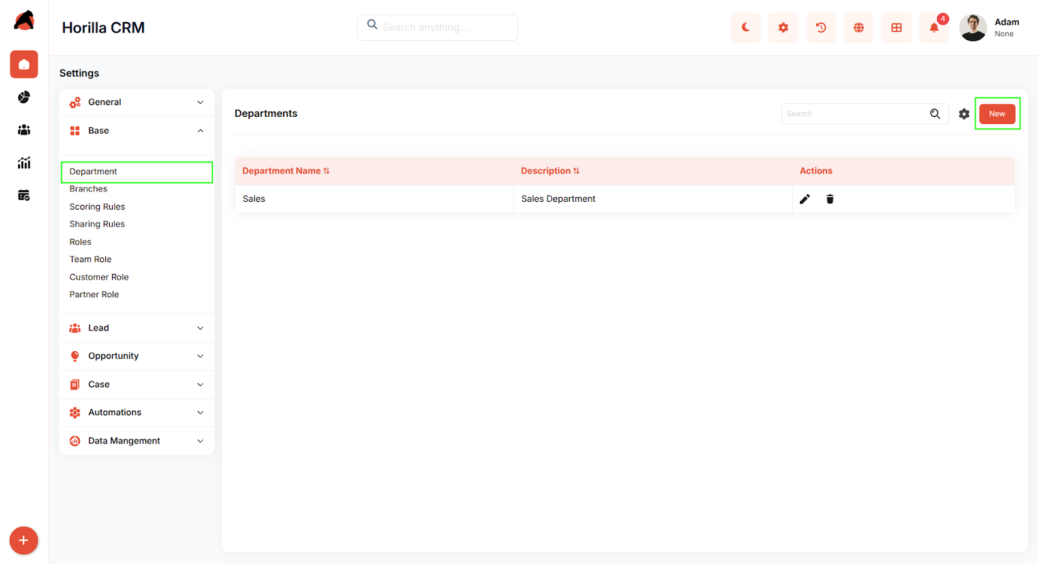Open the recent history clock icon

821,28
